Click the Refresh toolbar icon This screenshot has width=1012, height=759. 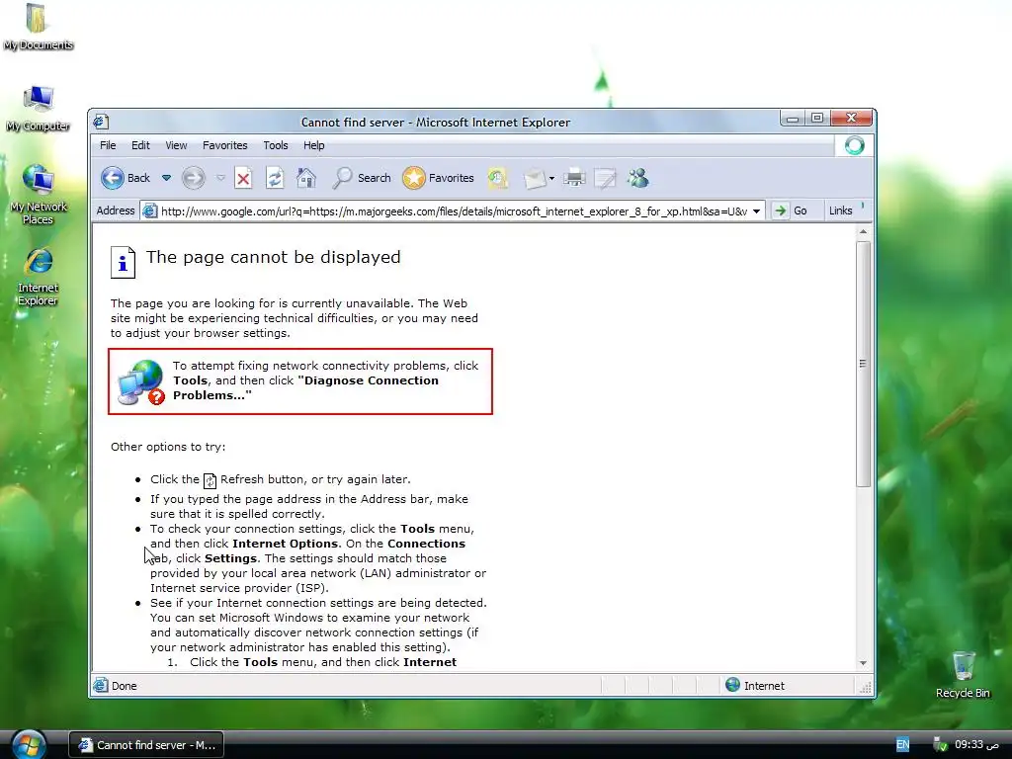click(275, 178)
